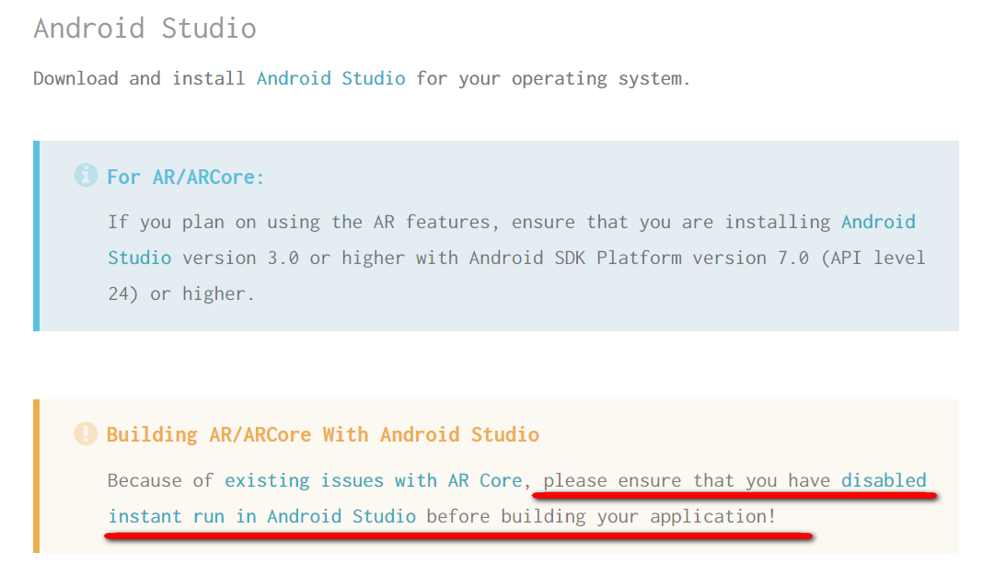Viewport: 994px width, 564px height.
Task: Click the Building AR/ARCore With Android Studio title
Action: (323, 434)
